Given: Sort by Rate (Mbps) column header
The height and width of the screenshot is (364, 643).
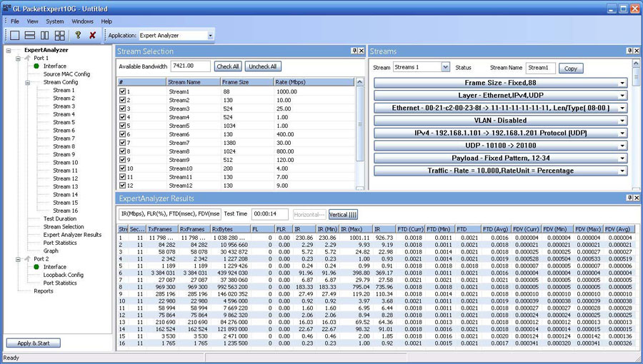Looking at the screenshot, I should (x=314, y=82).
